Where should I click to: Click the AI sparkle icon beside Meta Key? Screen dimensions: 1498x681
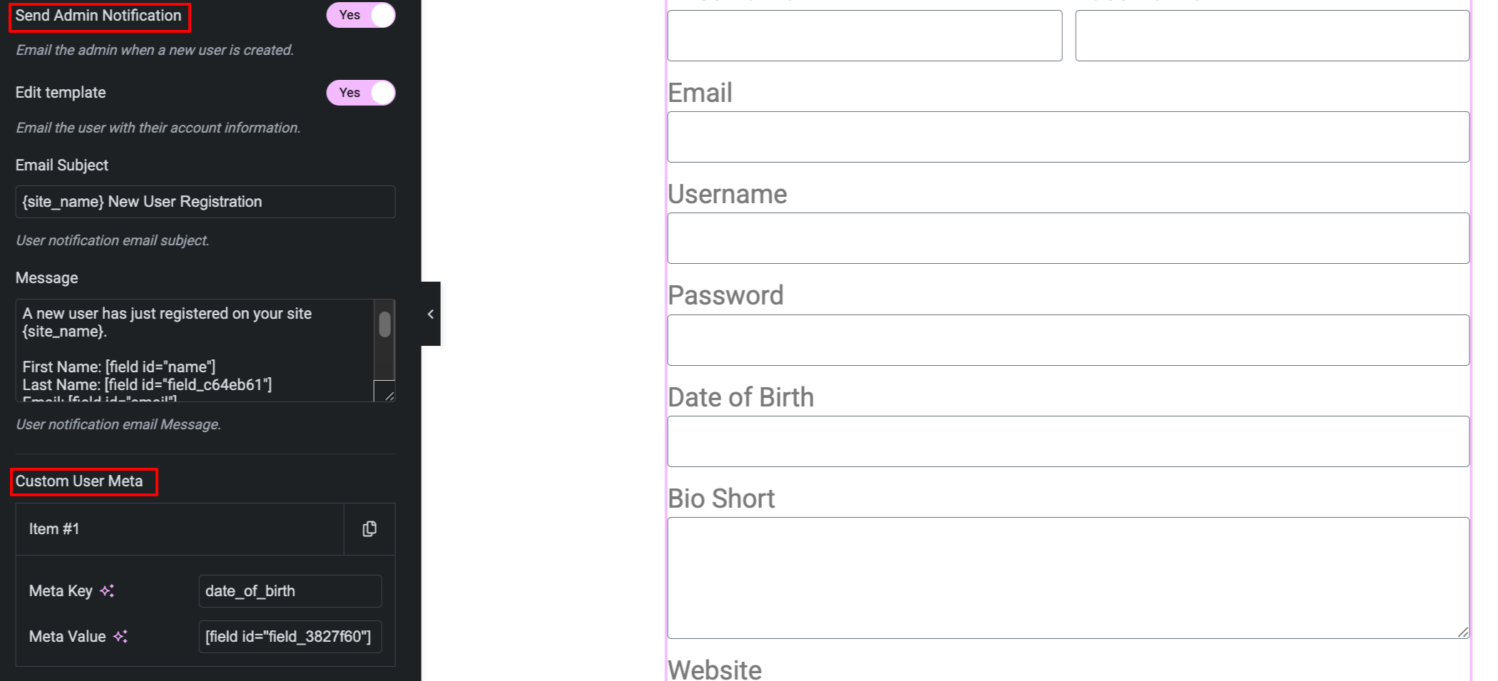[x=107, y=591]
